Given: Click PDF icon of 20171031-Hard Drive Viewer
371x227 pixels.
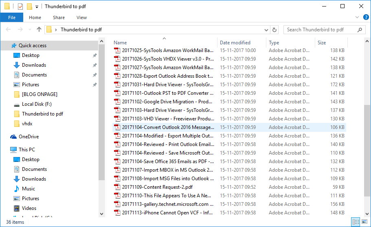Looking at the screenshot, I should click(117, 85).
